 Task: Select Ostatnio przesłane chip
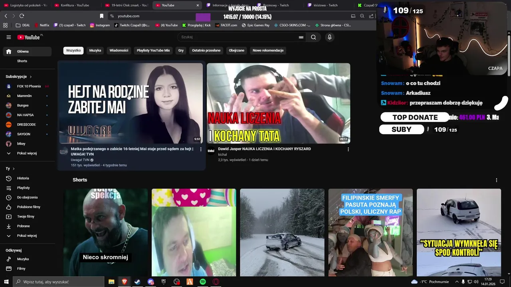pos(206,51)
